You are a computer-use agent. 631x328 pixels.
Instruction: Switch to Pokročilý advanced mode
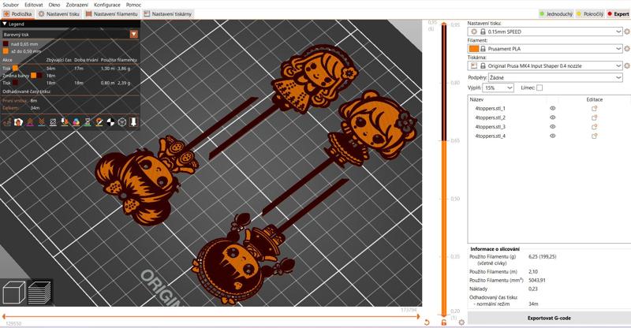590,13
